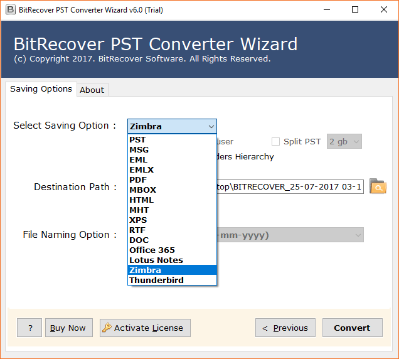The width and height of the screenshot is (399, 359).
Task: Pick DOC in the saving list
Action: [x=172, y=240]
